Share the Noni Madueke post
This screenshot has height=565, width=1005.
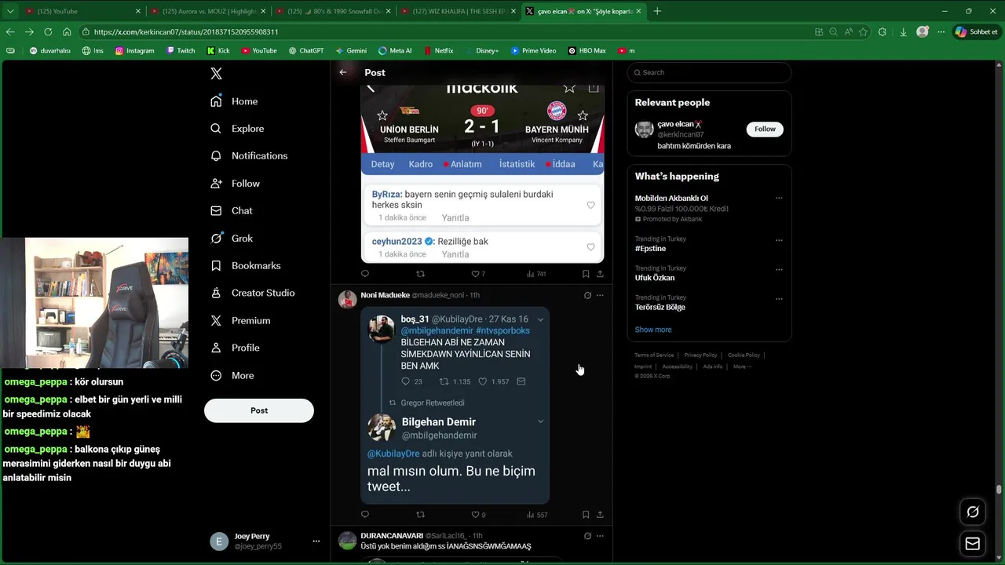pos(601,515)
